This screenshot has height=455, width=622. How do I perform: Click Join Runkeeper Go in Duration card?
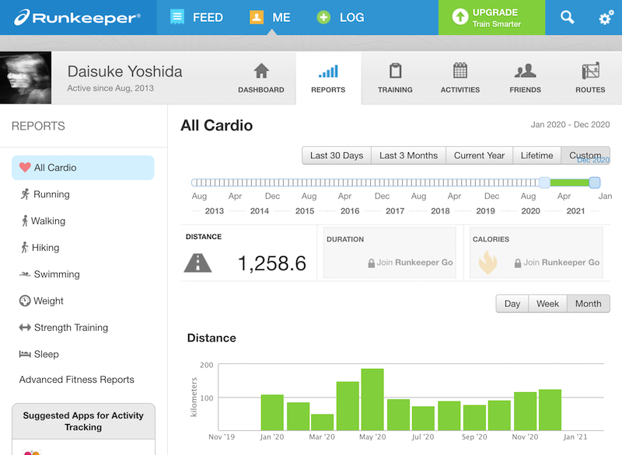coord(411,262)
